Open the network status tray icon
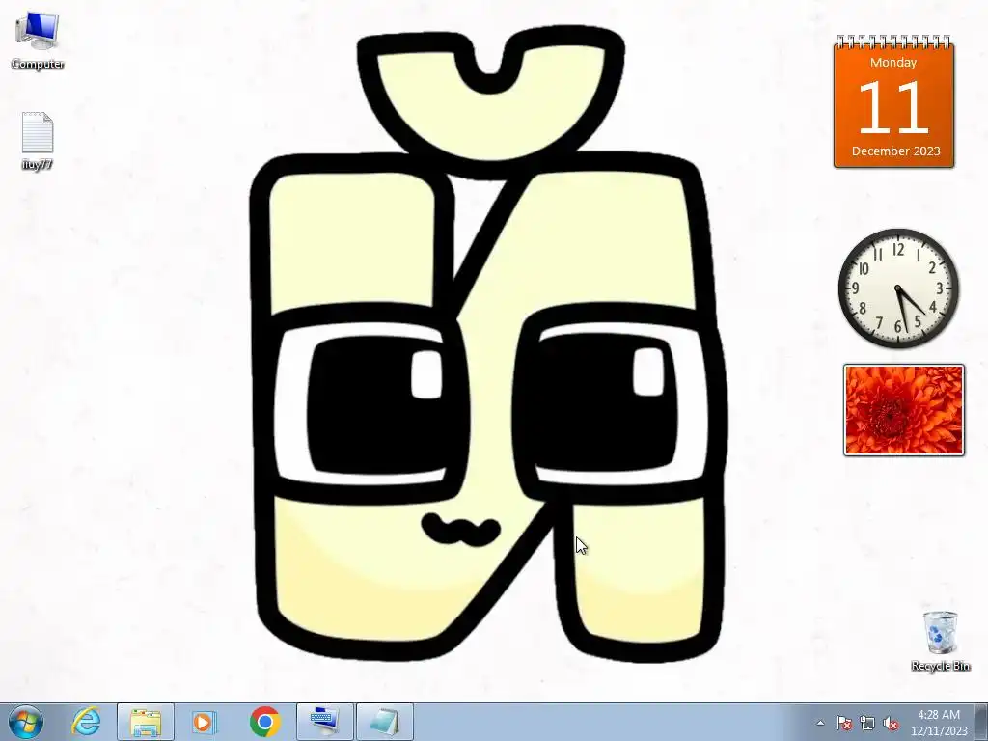 click(867, 723)
